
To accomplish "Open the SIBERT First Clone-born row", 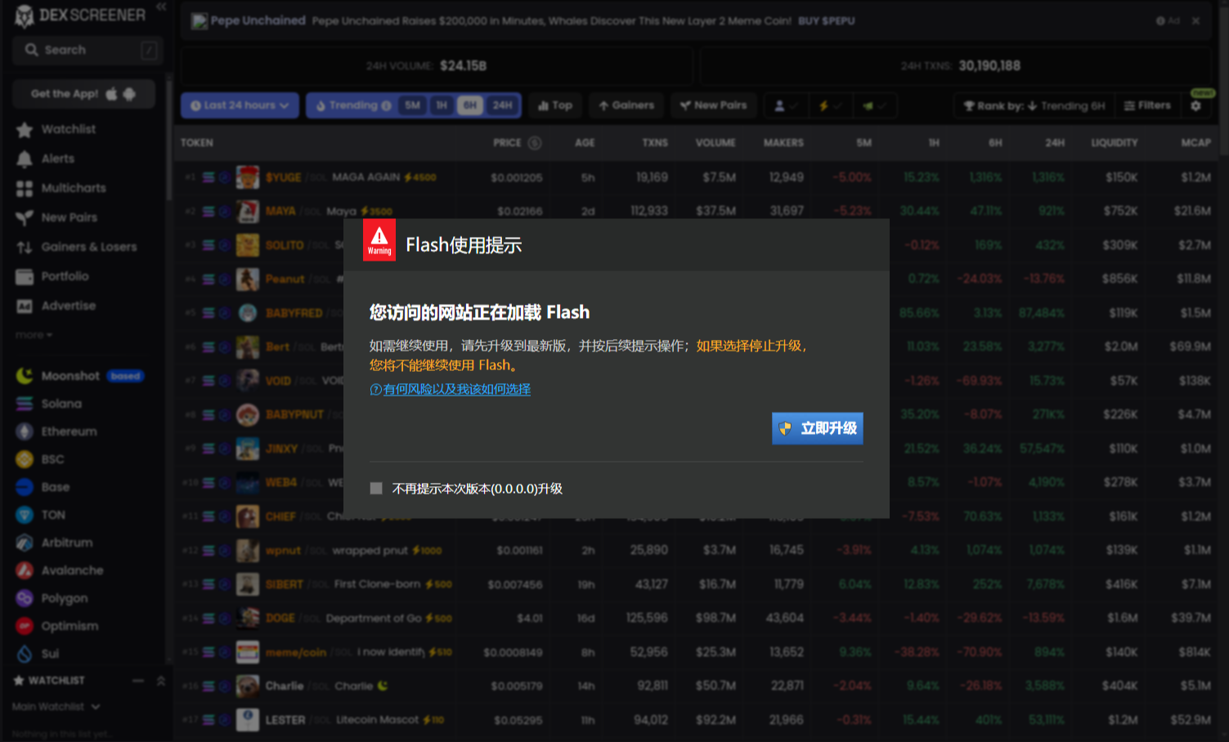I will click(x=695, y=584).
